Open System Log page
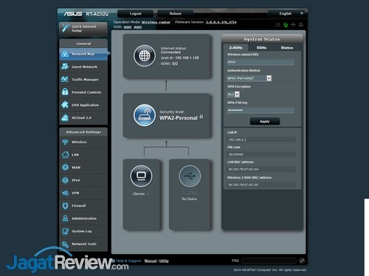 (83, 231)
